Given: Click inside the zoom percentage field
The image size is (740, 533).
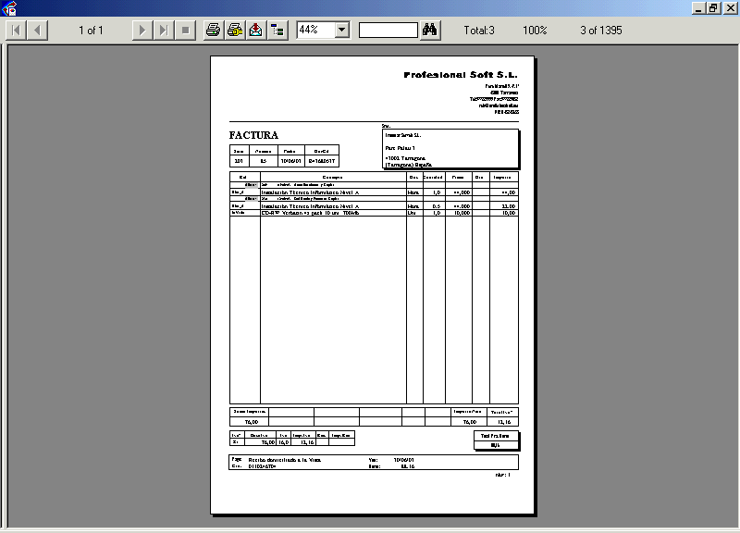Looking at the screenshot, I should pyautogui.click(x=314, y=31).
